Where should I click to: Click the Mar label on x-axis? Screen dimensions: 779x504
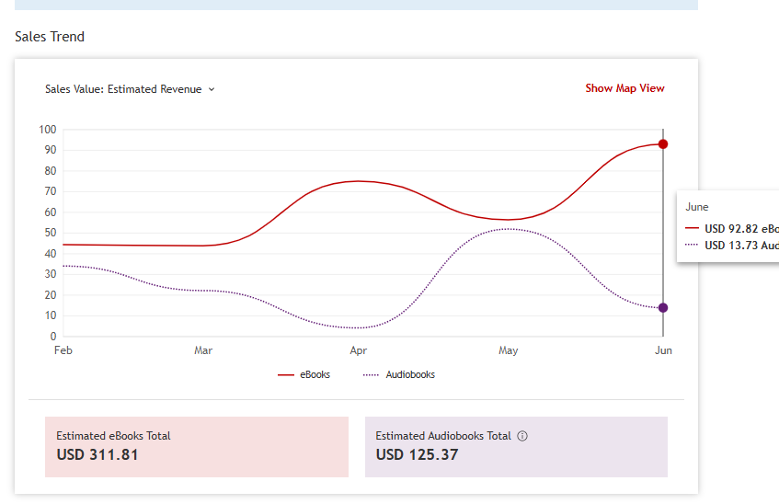[x=203, y=350]
